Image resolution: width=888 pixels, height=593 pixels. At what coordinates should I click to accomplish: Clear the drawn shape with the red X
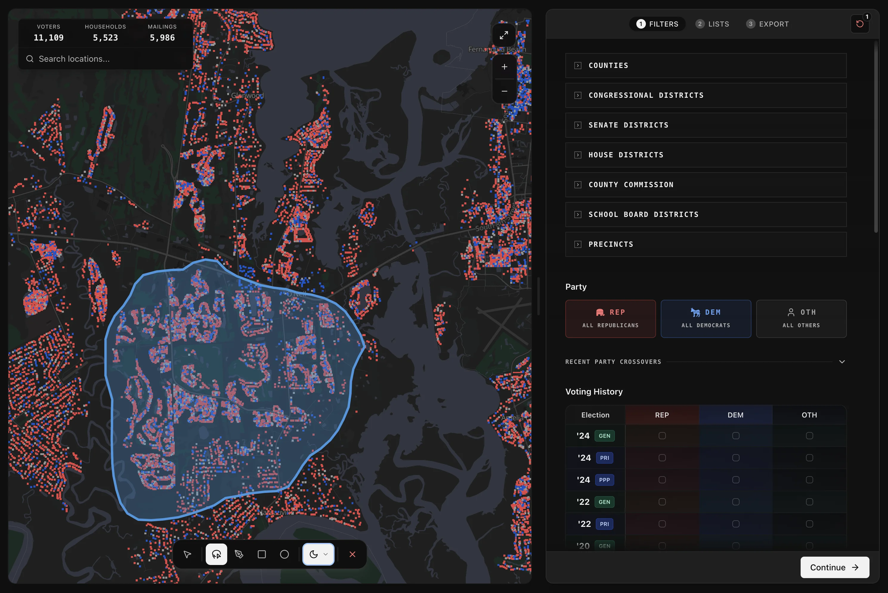[352, 554]
